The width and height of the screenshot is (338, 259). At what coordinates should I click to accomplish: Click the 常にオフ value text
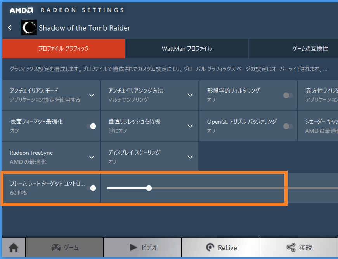(x=118, y=131)
